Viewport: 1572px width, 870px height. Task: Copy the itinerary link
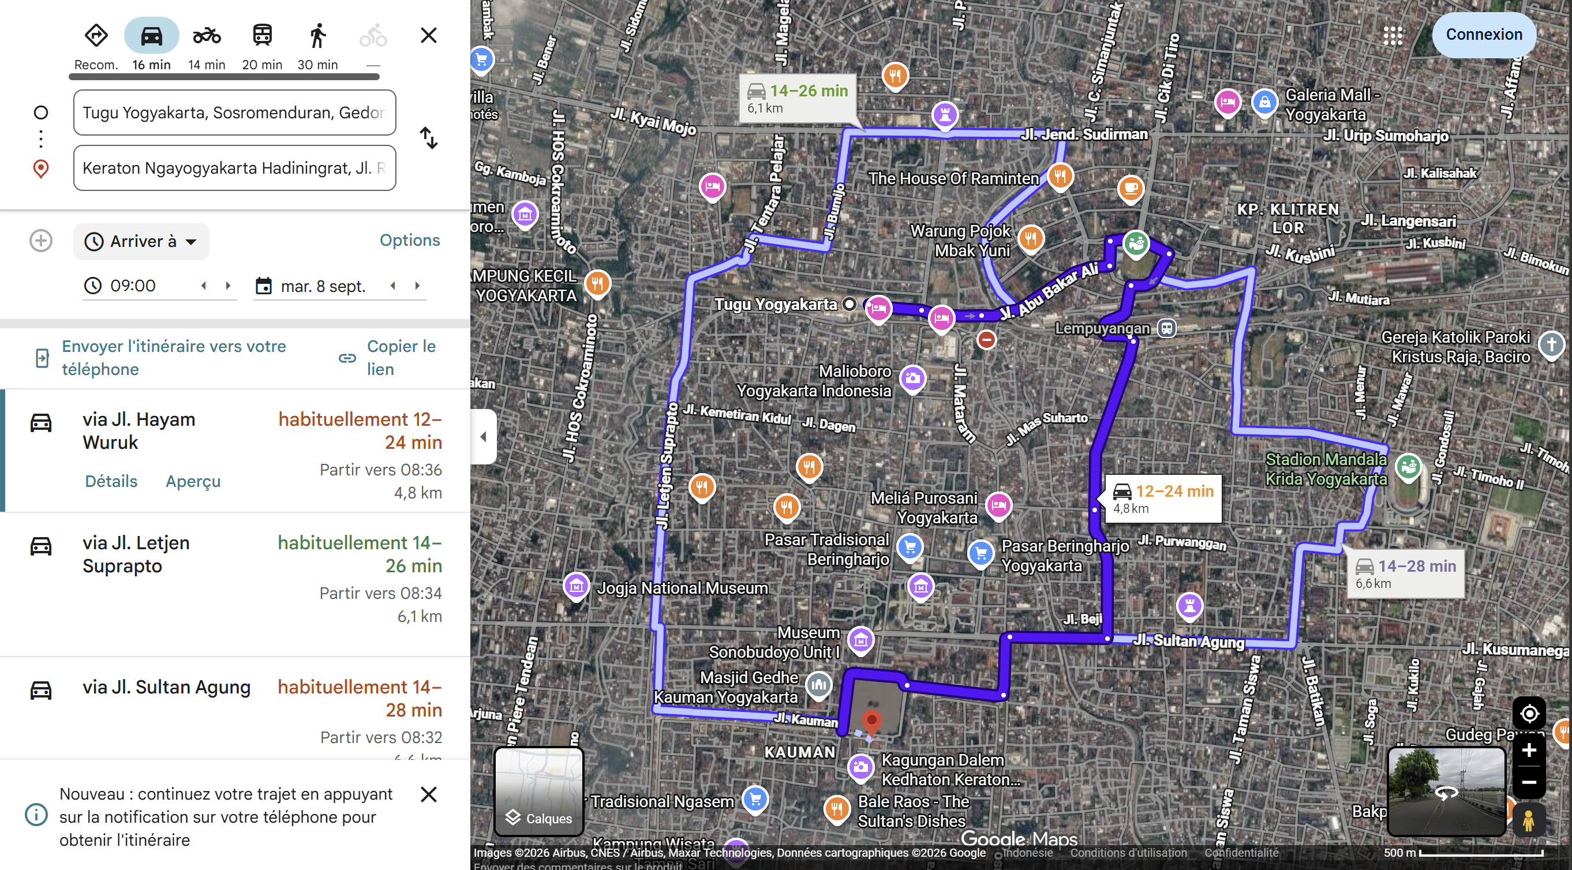click(x=388, y=358)
